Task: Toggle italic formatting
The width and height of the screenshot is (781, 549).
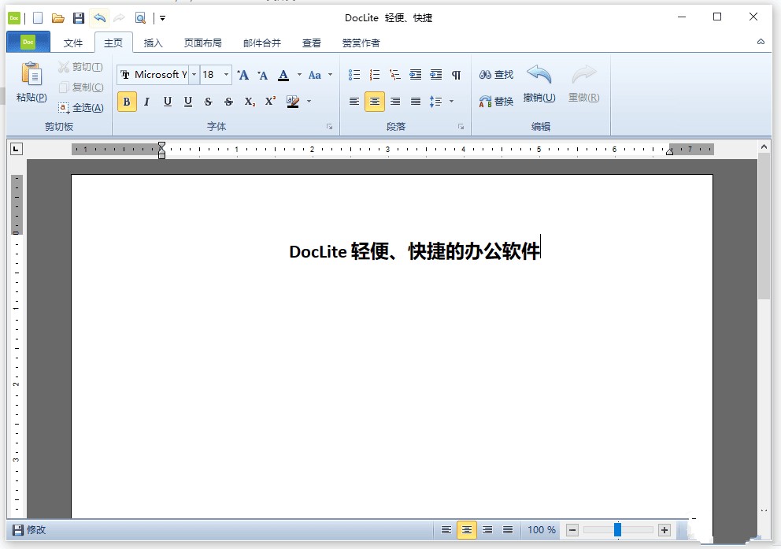Action: 147,102
